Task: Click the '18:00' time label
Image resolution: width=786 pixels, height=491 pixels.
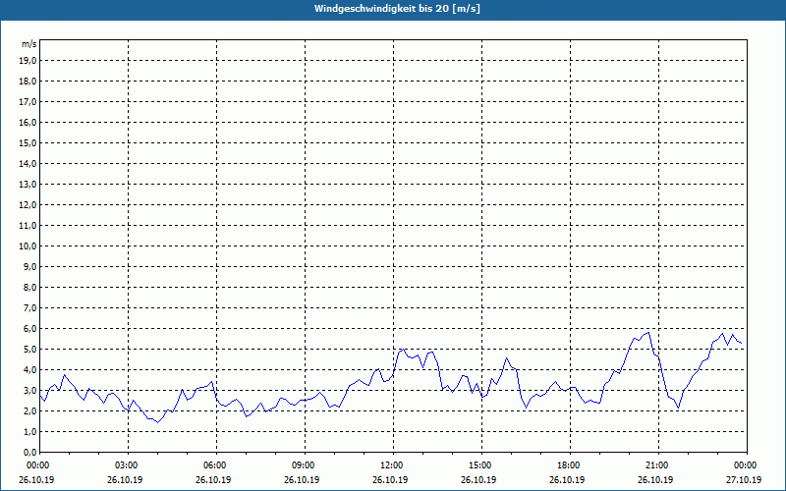Action: click(570, 465)
